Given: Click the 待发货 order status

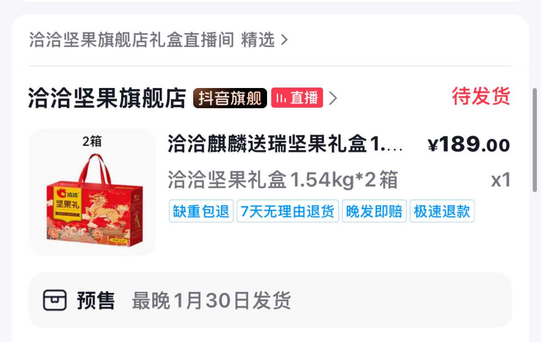Looking at the screenshot, I should [481, 96].
